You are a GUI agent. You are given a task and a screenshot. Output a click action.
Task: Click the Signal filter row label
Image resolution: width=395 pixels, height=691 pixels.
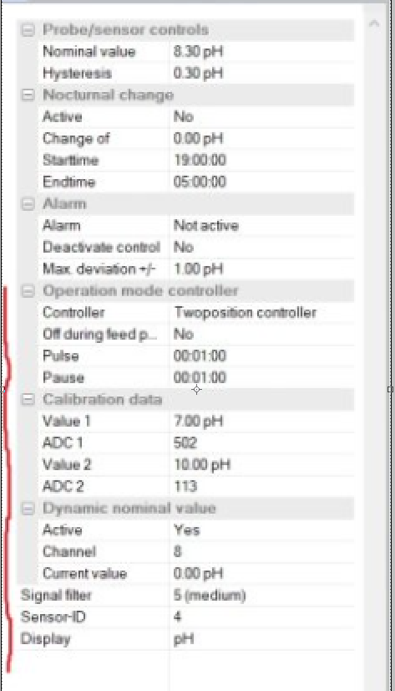(x=56, y=596)
